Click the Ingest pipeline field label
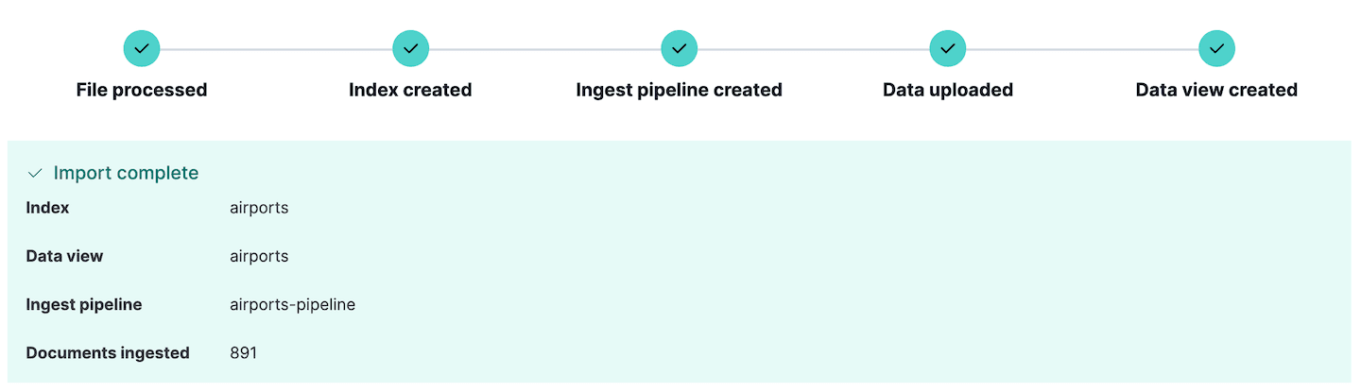 click(84, 305)
